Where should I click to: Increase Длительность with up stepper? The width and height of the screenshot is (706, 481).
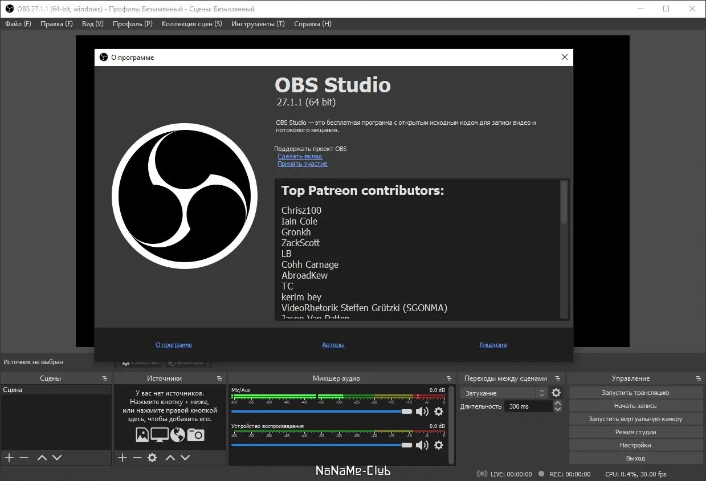tap(558, 403)
